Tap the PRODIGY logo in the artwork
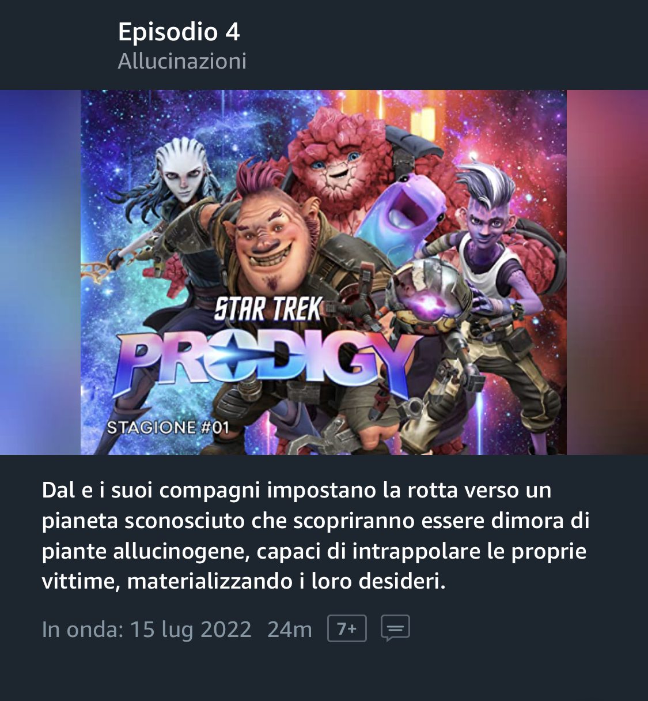The width and height of the screenshot is (648, 701). pyautogui.click(x=265, y=363)
